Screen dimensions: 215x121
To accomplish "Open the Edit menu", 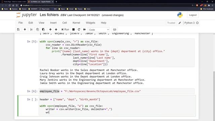I will click(31, 23).
